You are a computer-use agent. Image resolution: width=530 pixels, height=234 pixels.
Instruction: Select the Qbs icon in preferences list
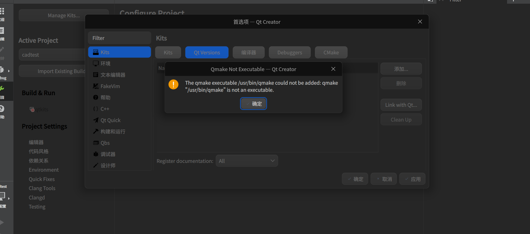click(96, 143)
